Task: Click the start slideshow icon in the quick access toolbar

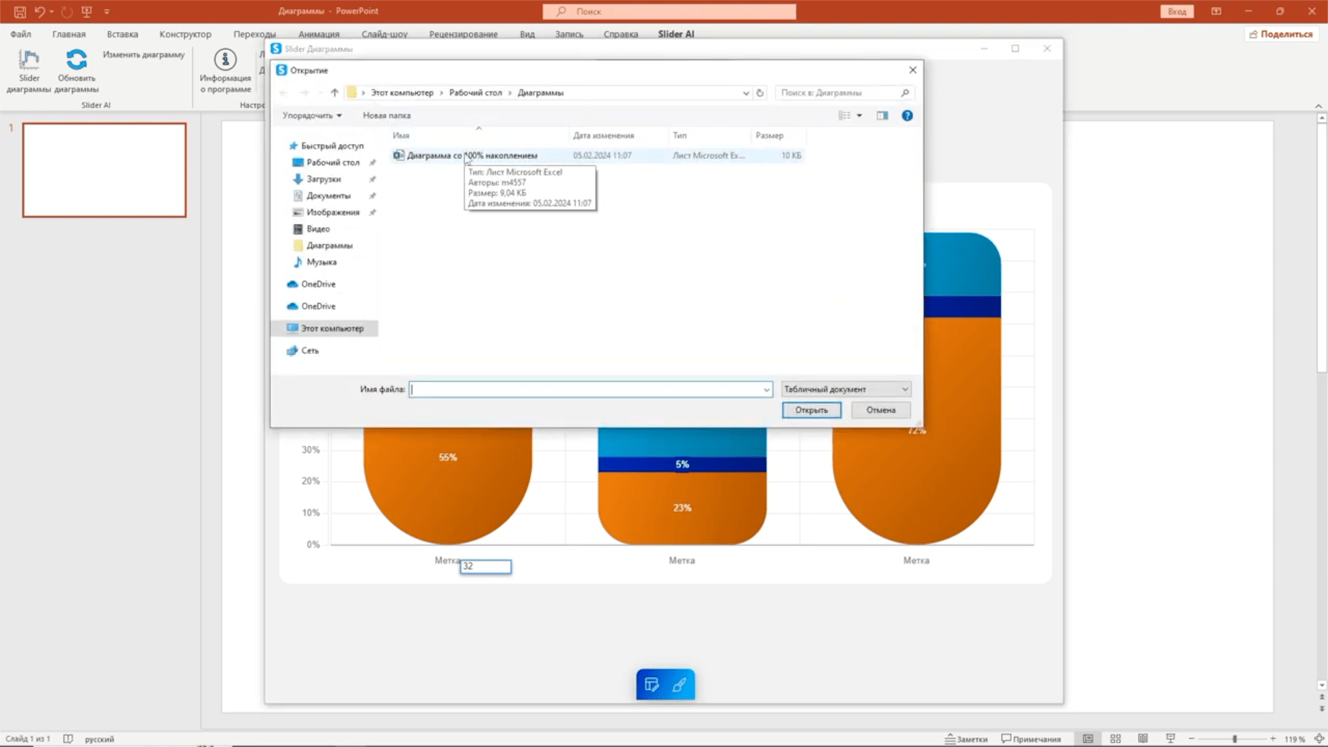Action: pos(86,11)
